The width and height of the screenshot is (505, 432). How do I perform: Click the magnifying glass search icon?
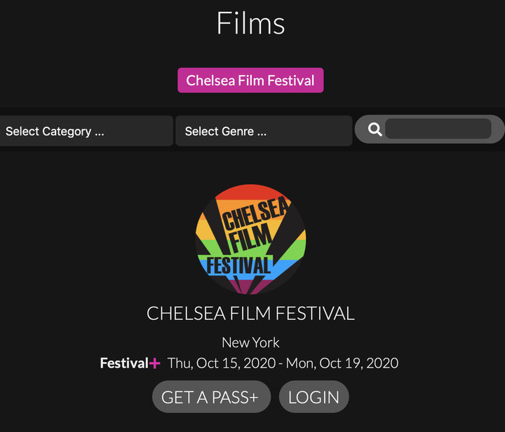coord(375,130)
